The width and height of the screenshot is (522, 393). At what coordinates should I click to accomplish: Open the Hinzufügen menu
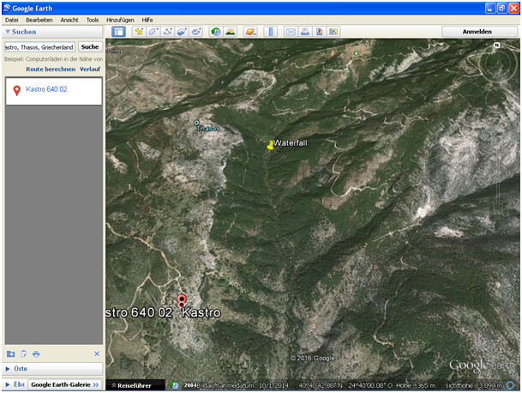120,19
